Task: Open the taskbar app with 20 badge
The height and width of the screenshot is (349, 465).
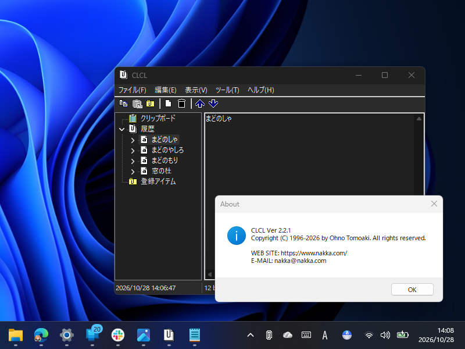Action: click(x=93, y=334)
